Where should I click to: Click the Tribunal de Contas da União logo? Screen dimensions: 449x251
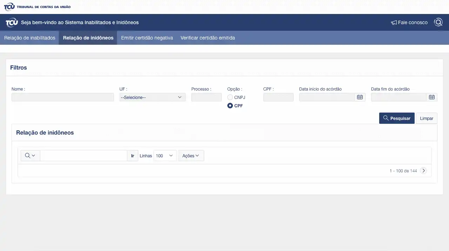coord(37,7)
